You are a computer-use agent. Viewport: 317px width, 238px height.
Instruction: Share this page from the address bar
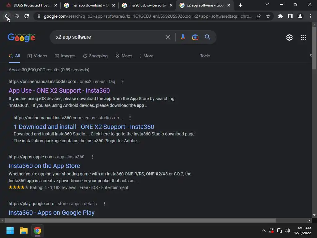(x=258, y=16)
